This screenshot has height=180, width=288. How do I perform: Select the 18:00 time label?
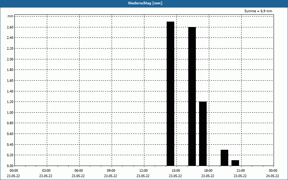click(208, 171)
